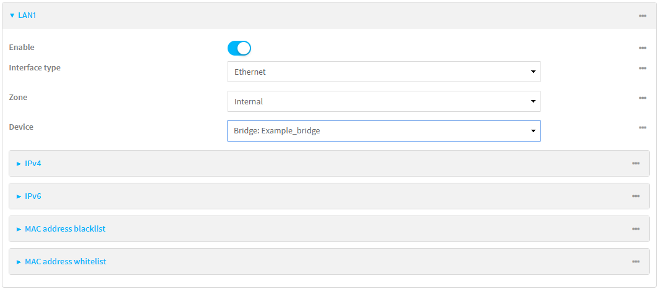The image size is (658, 289).
Task: Open the IPv6 section's three-dot menu
Action: click(636, 196)
